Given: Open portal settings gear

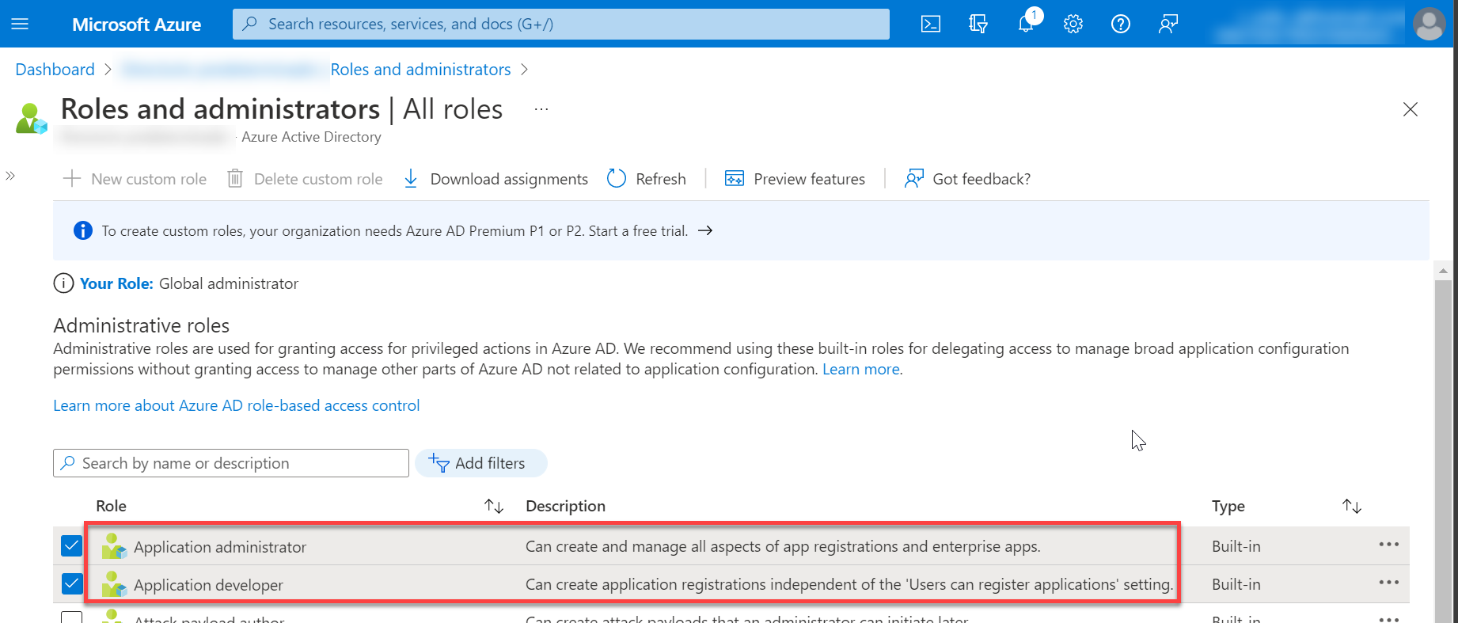Looking at the screenshot, I should pyautogui.click(x=1073, y=24).
